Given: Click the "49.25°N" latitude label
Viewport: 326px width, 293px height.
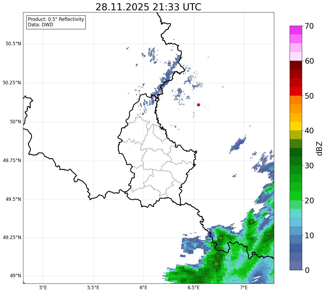Looking at the screenshot, I should pyautogui.click(x=12, y=238).
